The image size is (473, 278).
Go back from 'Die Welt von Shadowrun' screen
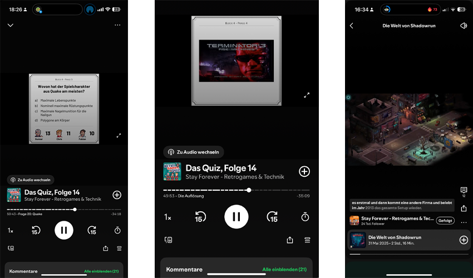352,26
